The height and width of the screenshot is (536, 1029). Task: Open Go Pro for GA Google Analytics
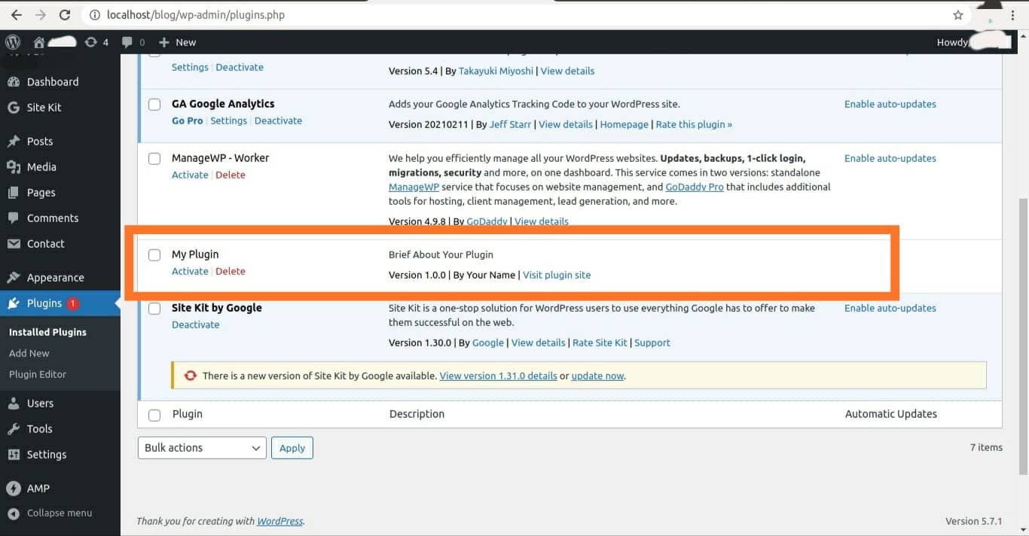click(188, 120)
